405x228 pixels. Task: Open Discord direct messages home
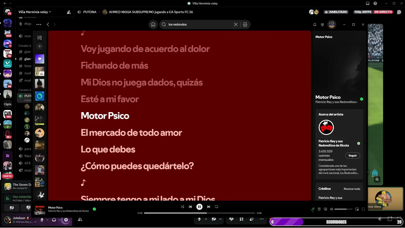(8, 12)
